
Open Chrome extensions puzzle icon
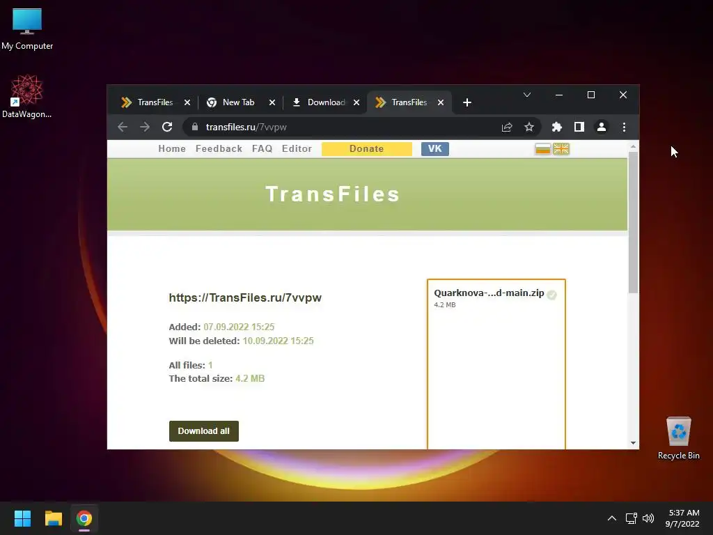pos(556,127)
